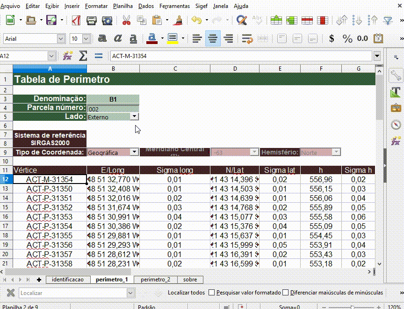The image size is (404, 309).
Task: Toggle Pesquisar valor formatado checkbox
Action: (212, 293)
